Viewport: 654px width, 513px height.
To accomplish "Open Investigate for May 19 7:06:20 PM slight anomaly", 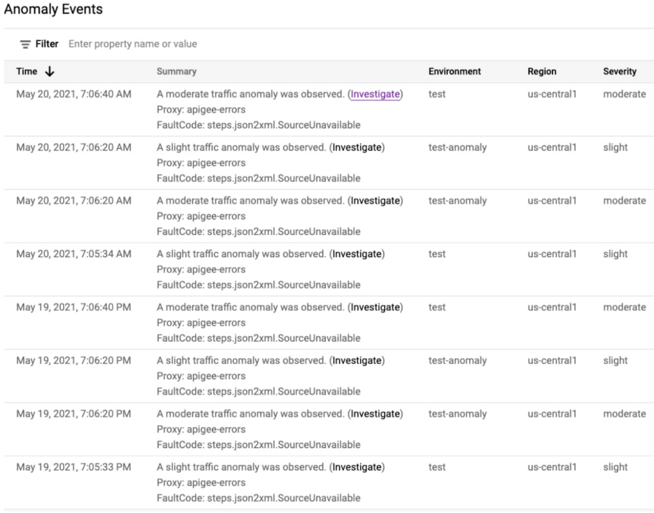I will (357, 361).
